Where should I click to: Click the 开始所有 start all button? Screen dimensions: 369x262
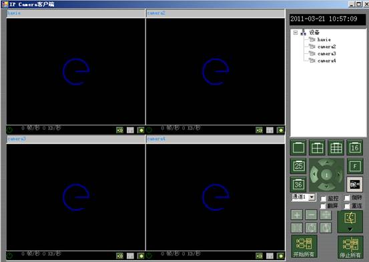pyautogui.click(x=304, y=247)
